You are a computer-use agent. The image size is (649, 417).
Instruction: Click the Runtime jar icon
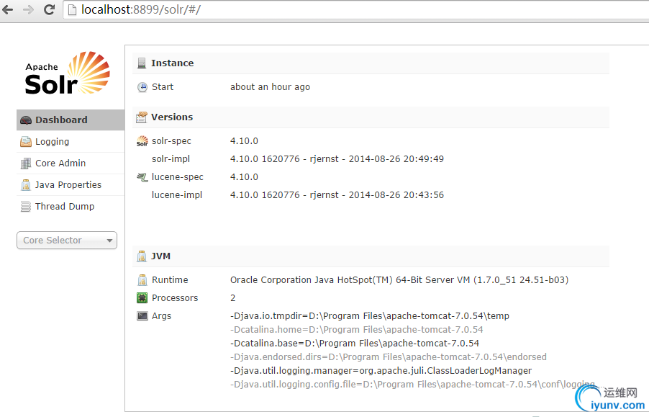click(142, 280)
